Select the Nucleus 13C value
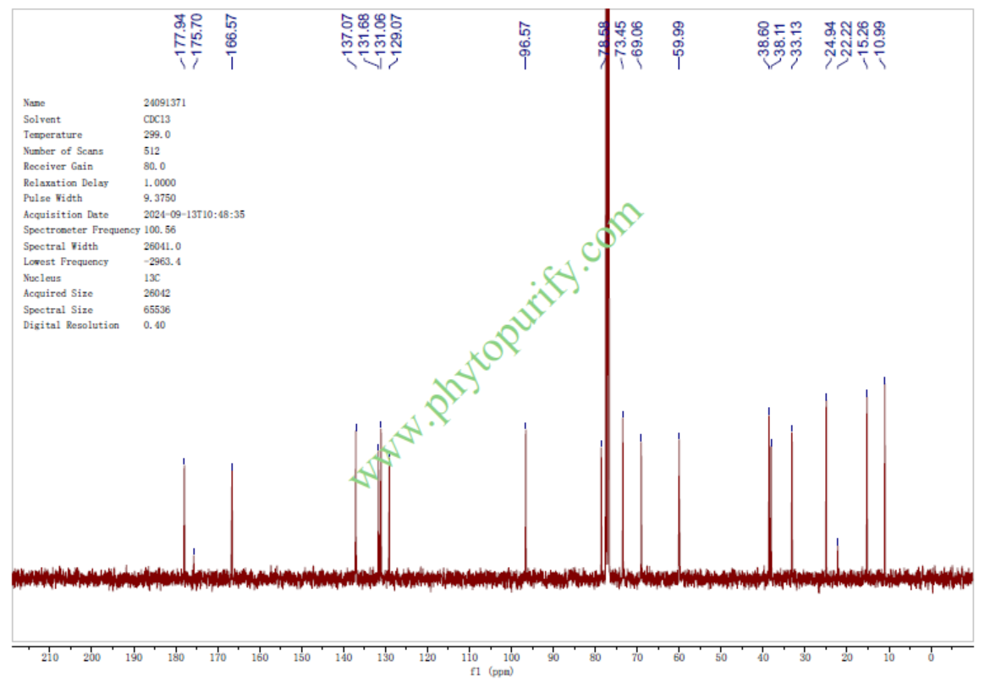Image resolution: width=985 pixels, height=682 pixels. (x=151, y=278)
